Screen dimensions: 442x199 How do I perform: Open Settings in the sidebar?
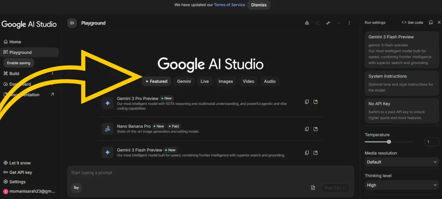click(14, 182)
